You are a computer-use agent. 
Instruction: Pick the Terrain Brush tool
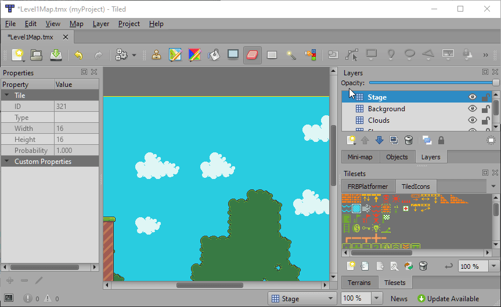coord(175,55)
